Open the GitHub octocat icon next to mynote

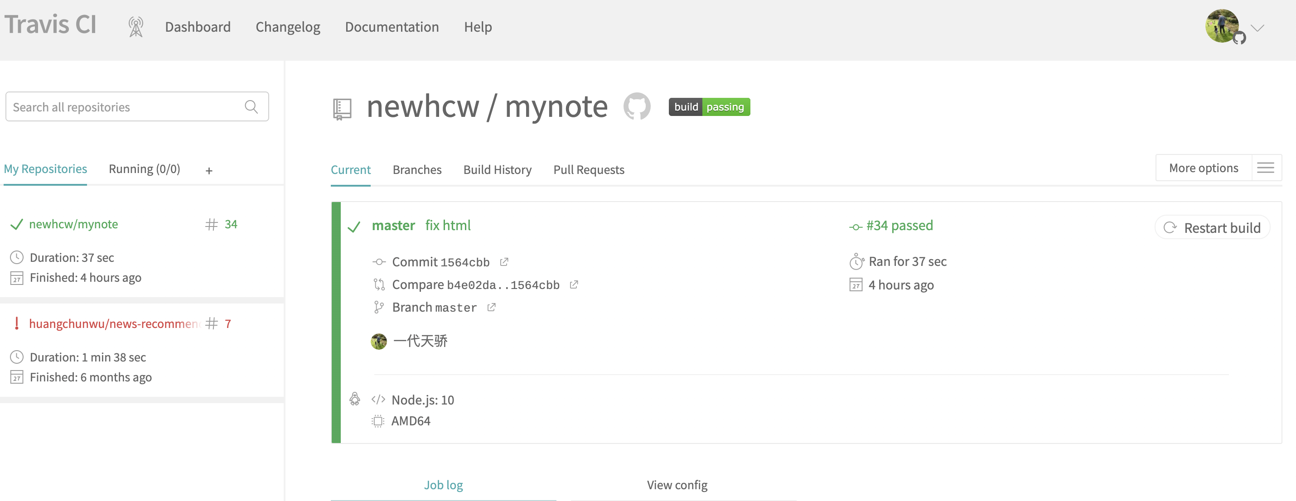tap(637, 106)
